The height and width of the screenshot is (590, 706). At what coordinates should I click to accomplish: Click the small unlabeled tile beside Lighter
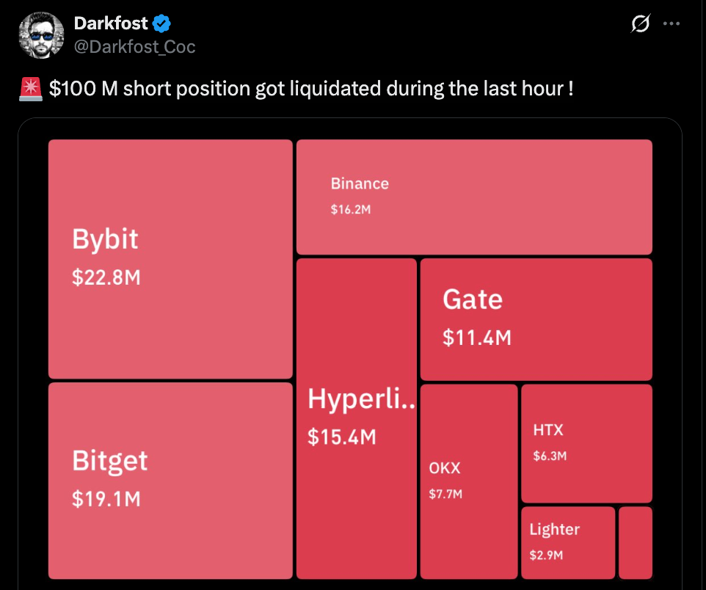pyautogui.click(x=635, y=542)
